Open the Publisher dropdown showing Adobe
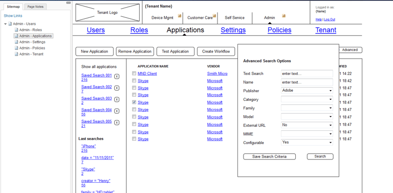 point(307,91)
